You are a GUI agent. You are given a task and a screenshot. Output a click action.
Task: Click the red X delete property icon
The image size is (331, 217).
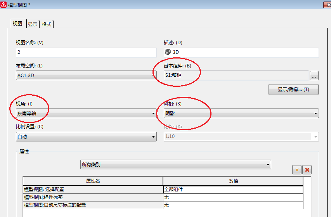[307, 170]
